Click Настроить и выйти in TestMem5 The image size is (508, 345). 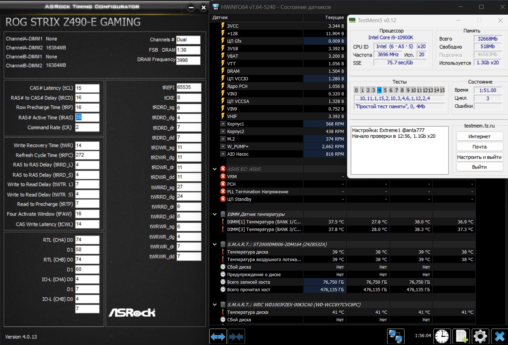(480, 157)
